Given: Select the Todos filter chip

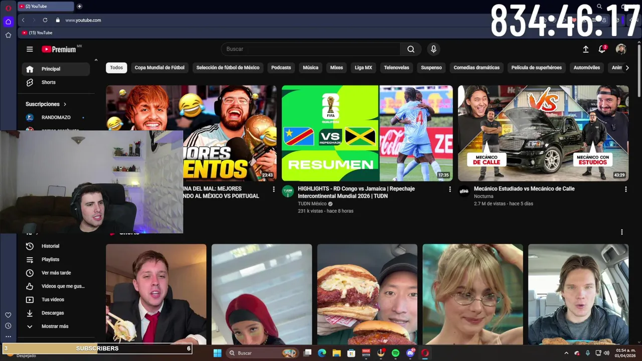Looking at the screenshot, I should (116, 68).
